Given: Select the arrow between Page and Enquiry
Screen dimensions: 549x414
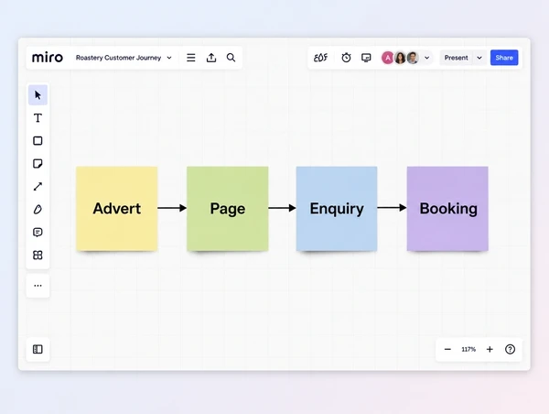Looking at the screenshot, I should (282, 208).
